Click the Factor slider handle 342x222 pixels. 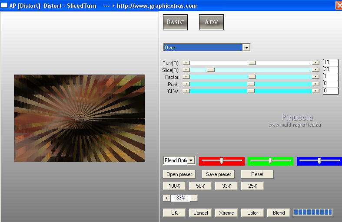(252, 77)
